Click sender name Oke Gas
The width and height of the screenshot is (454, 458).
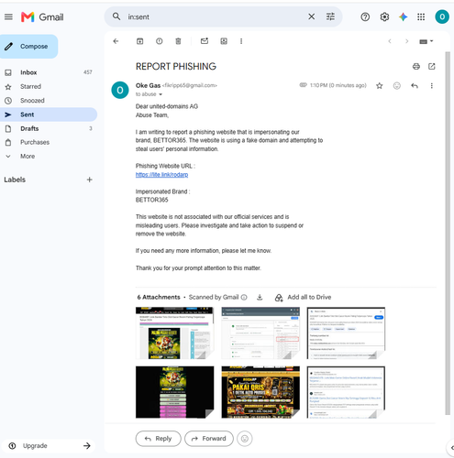(148, 85)
